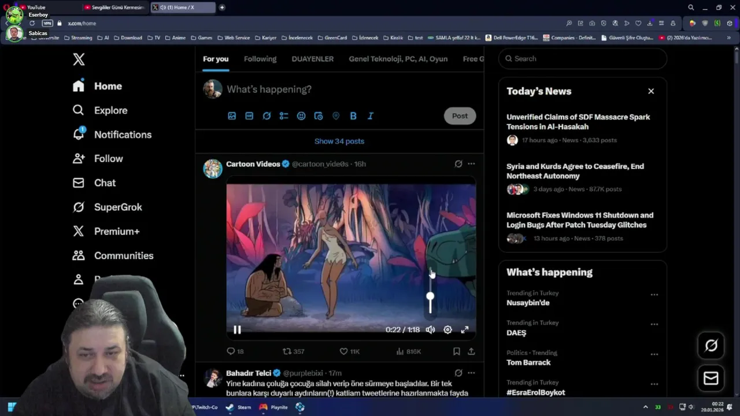740x416 pixels.
Task: Open Notifications in the sidebar
Action: (112, 135)
